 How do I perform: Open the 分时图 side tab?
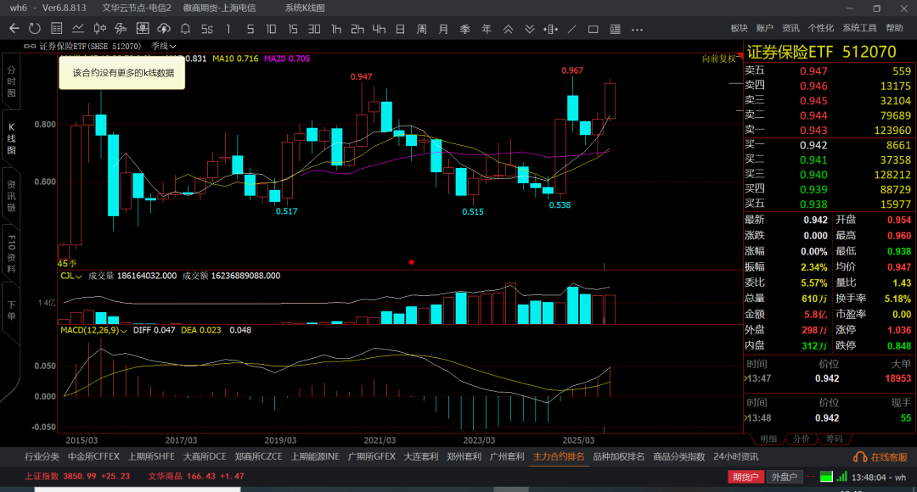[11, 81]
